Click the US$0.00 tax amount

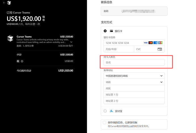(x=69, y=61)
